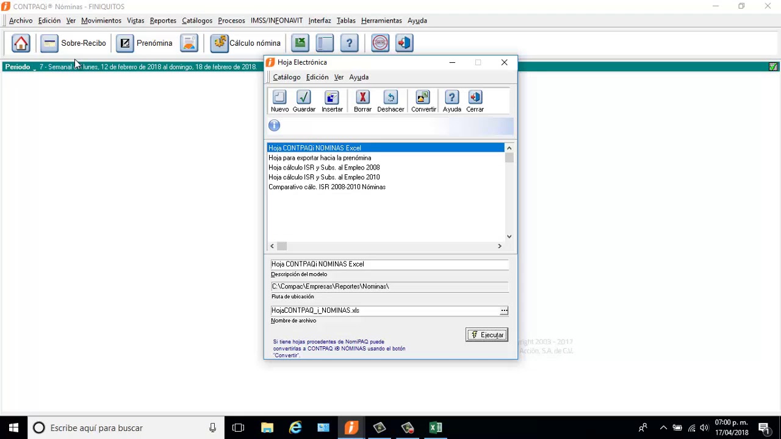Screen dimensions: 781x439
Task: Click taskbar search box
Action: (126, 428)
